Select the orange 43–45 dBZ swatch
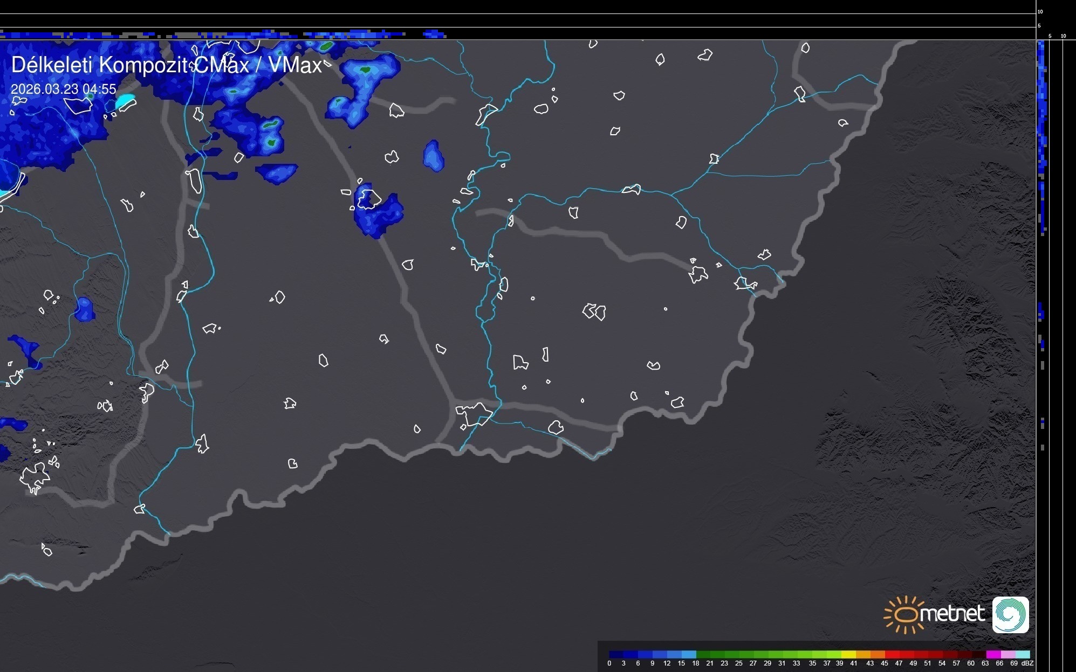The width and height of the screenshot is (1076, 672). [878, 654]
